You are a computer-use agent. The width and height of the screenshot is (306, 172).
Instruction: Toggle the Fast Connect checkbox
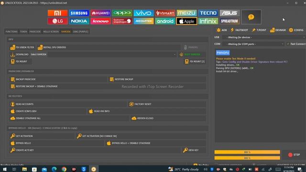click(288, 44)
